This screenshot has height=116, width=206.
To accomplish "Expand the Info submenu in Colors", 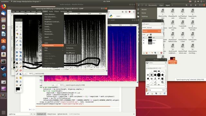I will [53, 50].
